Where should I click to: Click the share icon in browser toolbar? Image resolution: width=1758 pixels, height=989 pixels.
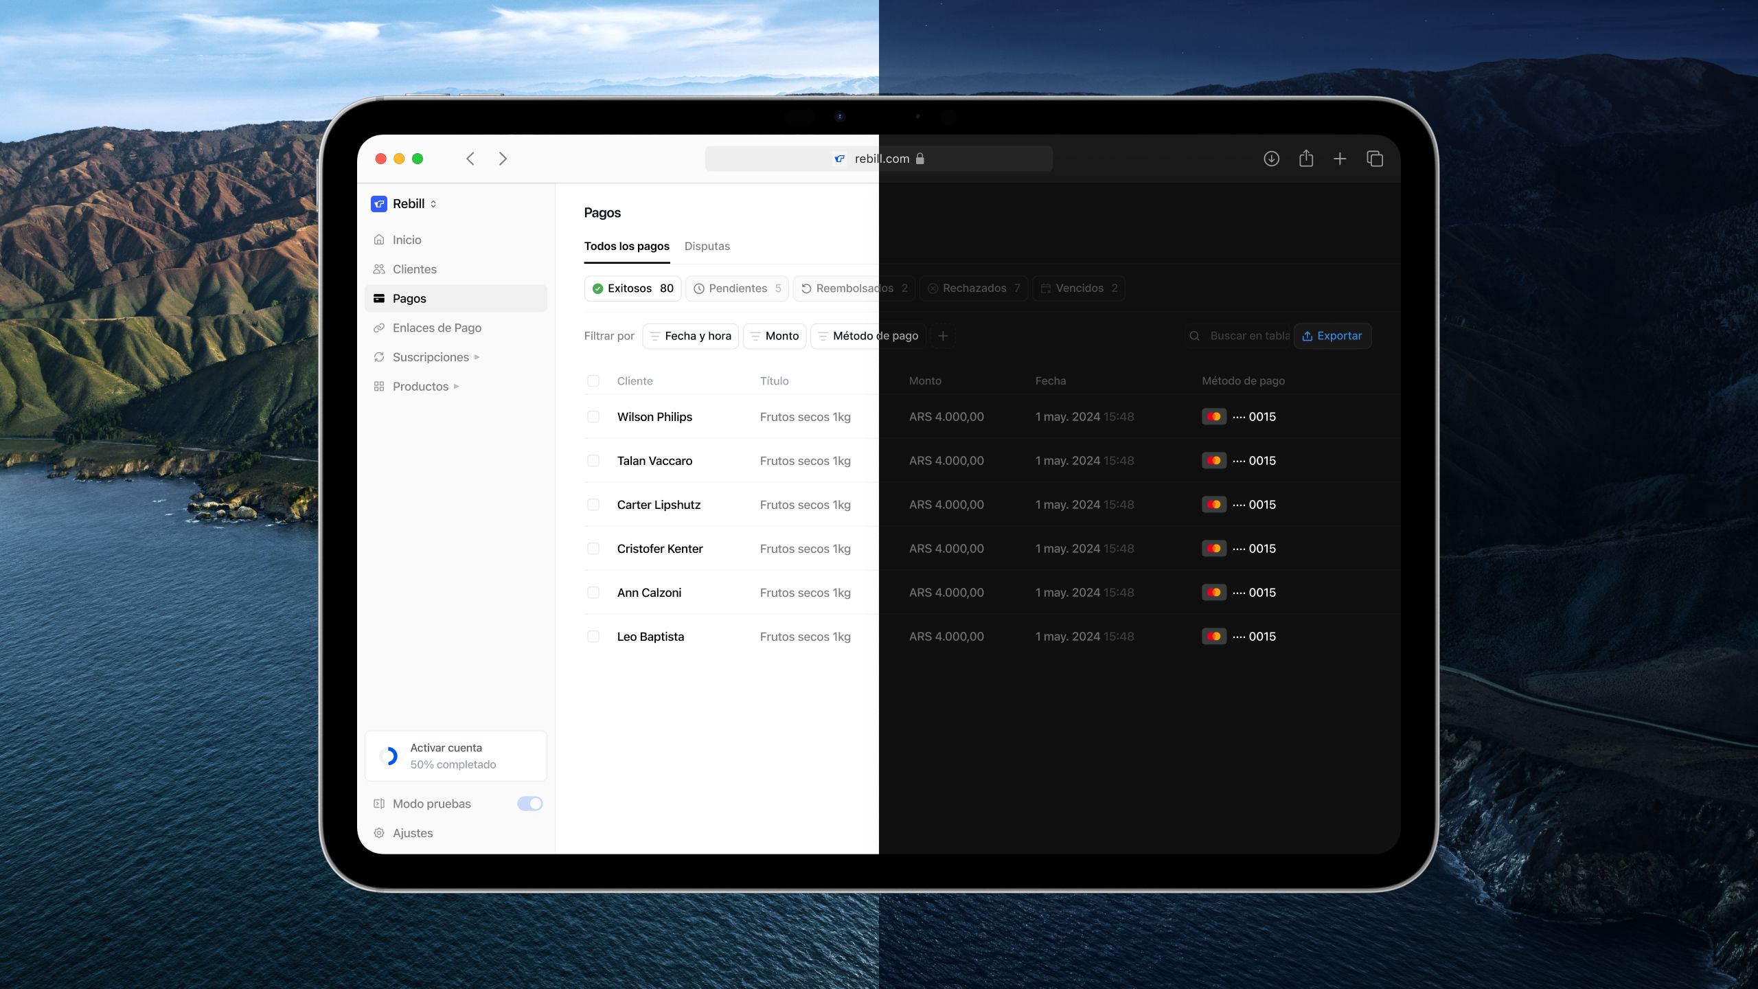click(x=1306, y=159)
